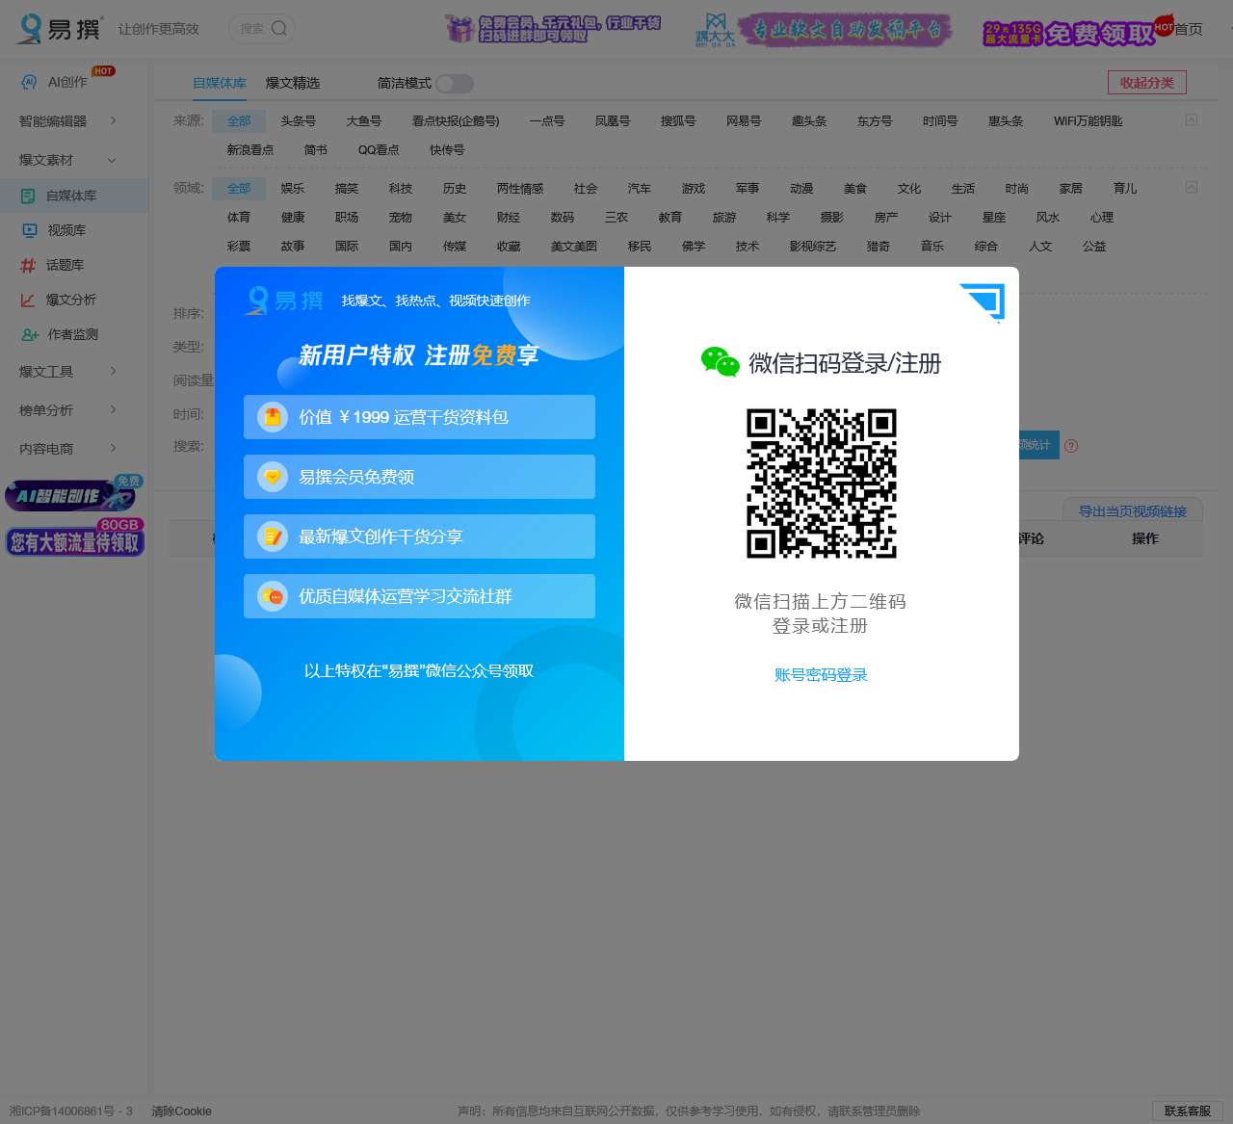Open the 视频库 panel
This screenshot has width=1233, height=1124.
[67, 230]
